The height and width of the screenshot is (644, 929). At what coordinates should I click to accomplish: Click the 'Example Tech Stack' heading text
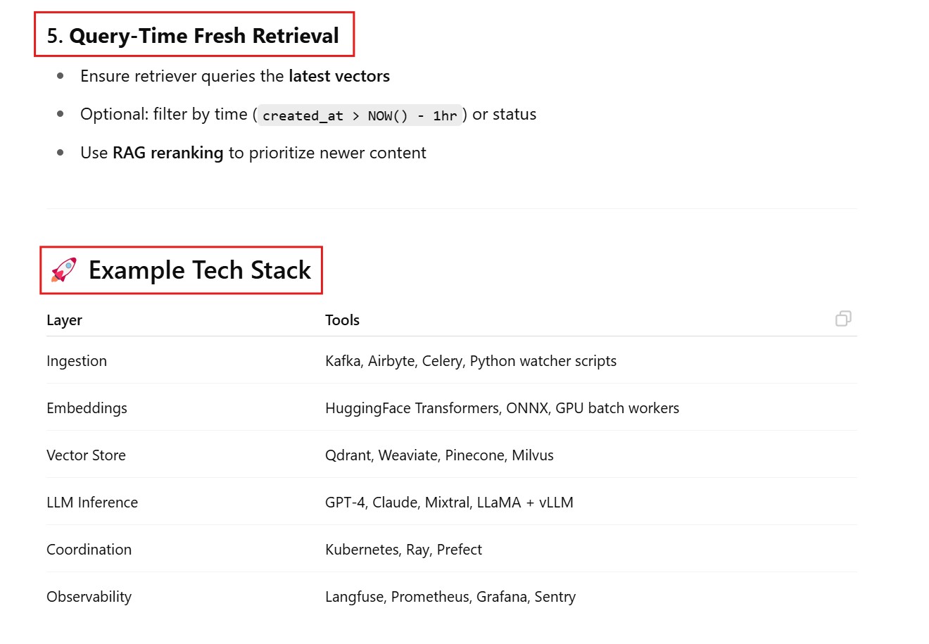point(199,270)
